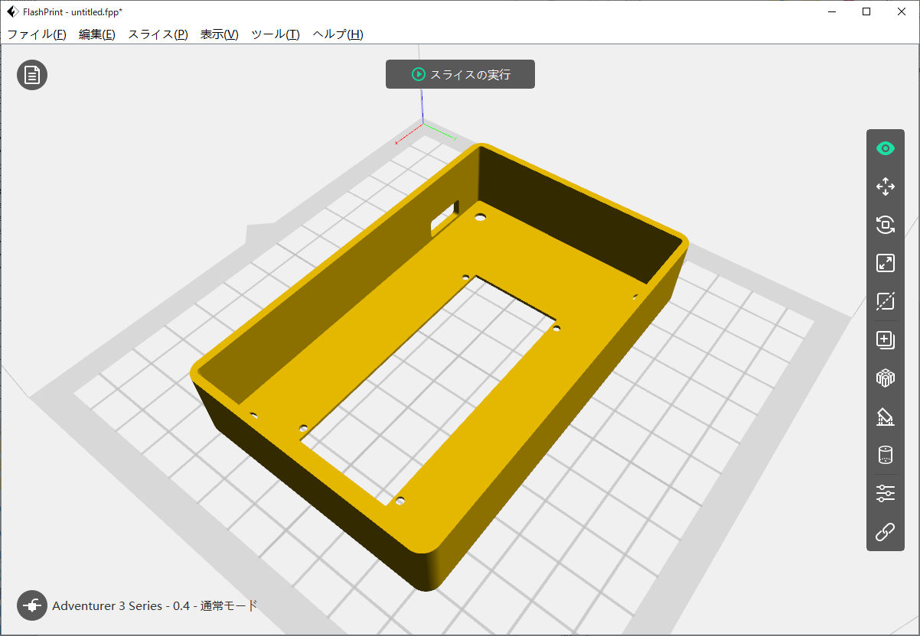
Task: Click the cylinder shape icon in right toolbar
Action: click(x=885, y=455)
